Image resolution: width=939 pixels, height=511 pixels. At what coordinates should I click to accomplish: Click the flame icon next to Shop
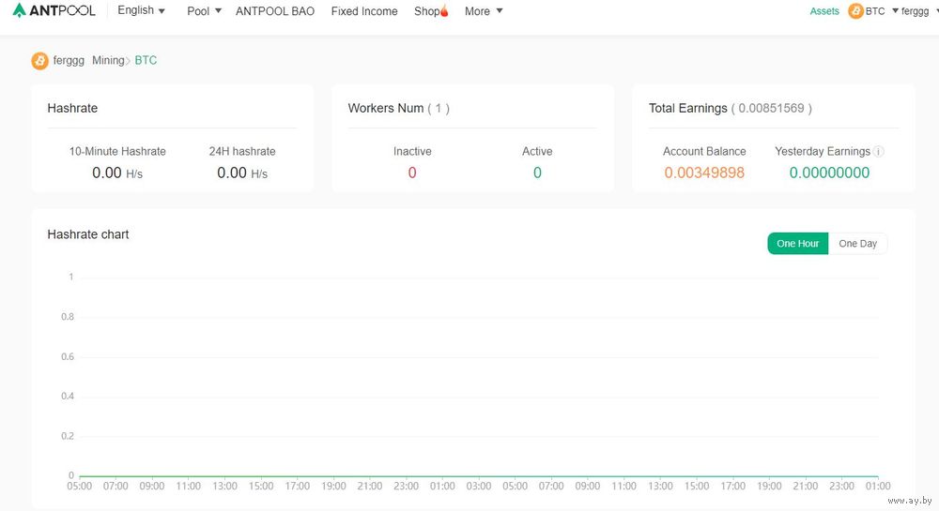click(444, 10)
